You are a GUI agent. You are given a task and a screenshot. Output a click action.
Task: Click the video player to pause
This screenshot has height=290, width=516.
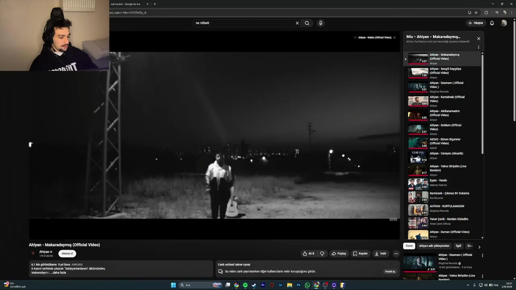click(x=214, y=135)
